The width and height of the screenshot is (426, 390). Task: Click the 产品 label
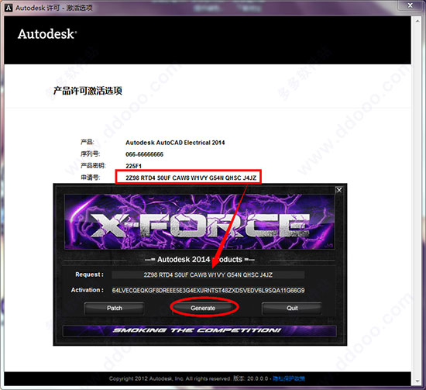88,142
